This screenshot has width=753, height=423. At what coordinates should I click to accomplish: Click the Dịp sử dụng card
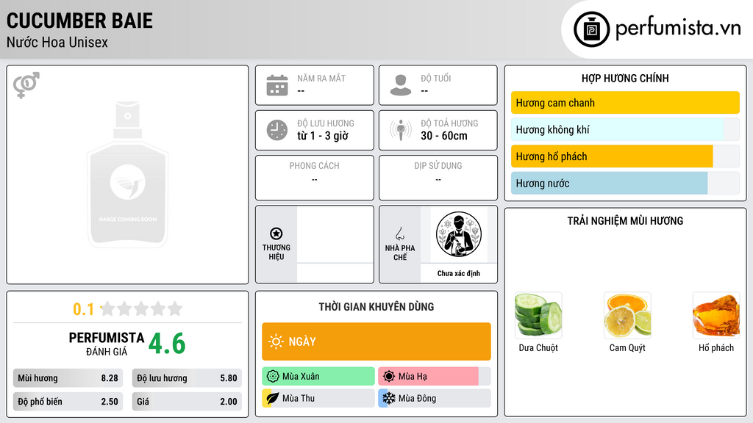pyautogui.click(x=438, y=178)
